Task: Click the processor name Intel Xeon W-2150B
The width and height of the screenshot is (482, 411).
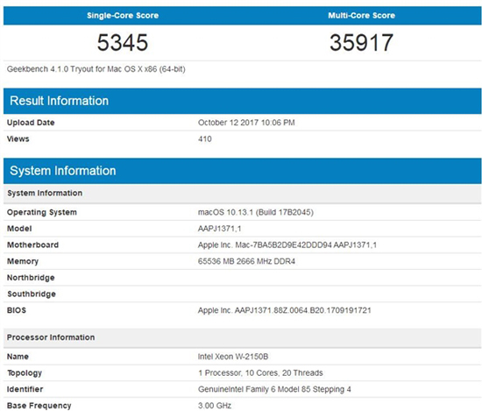Action: point(233,357)
